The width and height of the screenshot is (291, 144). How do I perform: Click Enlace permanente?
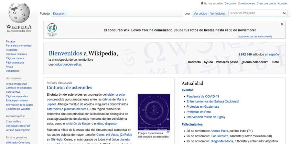pos(17,101)
